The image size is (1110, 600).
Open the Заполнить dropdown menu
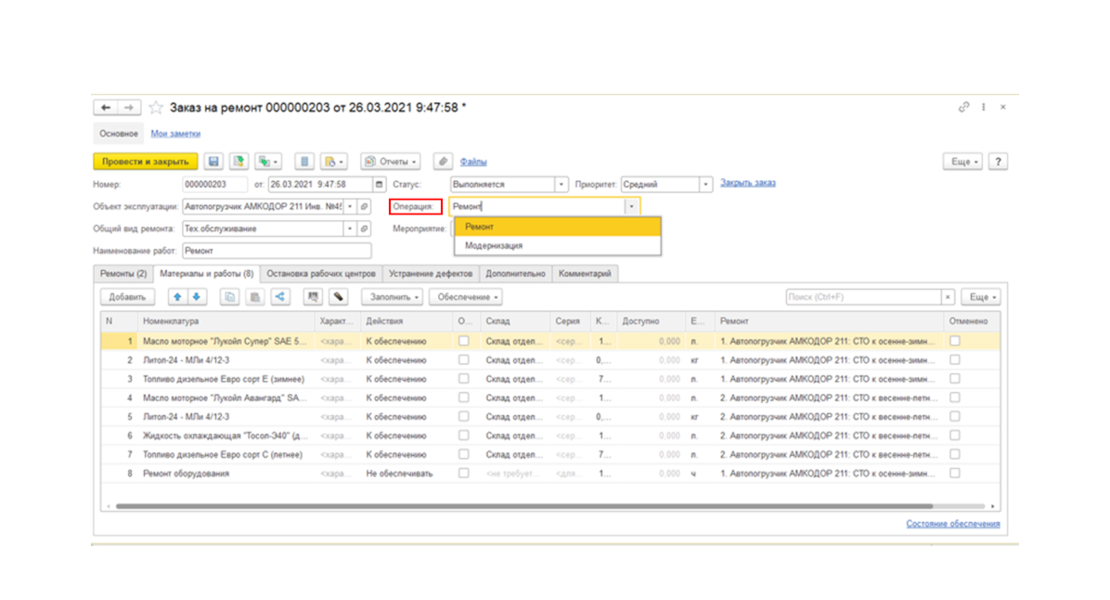tap(394, 297)
